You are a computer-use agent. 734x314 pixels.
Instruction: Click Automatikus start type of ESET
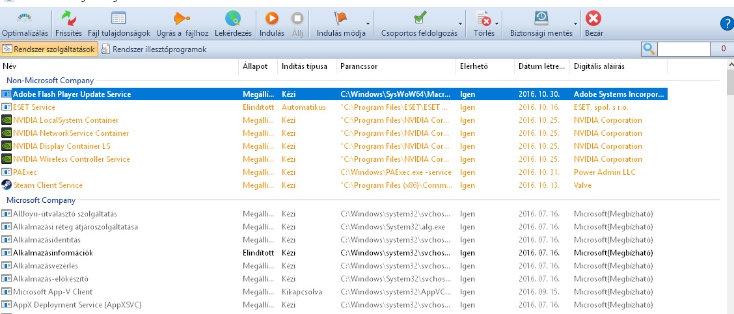[304, 107]
